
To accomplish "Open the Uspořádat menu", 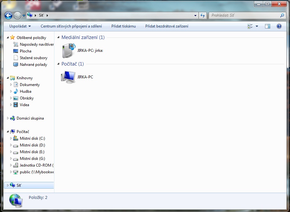I will click(x=20, y=26).
